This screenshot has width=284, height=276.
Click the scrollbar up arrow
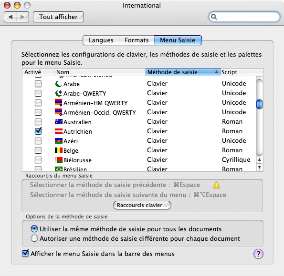click(259, 159)
